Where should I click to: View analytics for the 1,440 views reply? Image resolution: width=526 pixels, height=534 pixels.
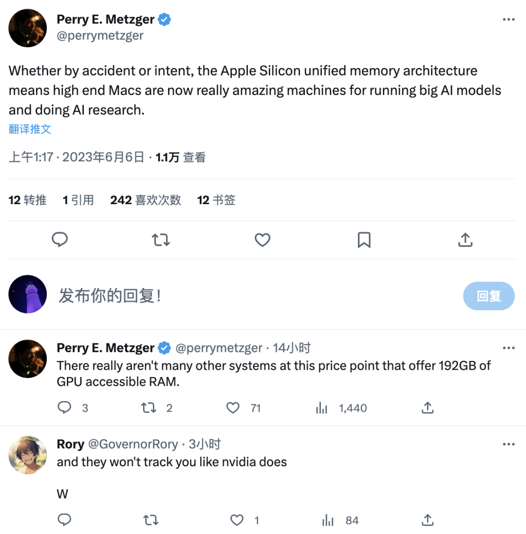[321, 408]
